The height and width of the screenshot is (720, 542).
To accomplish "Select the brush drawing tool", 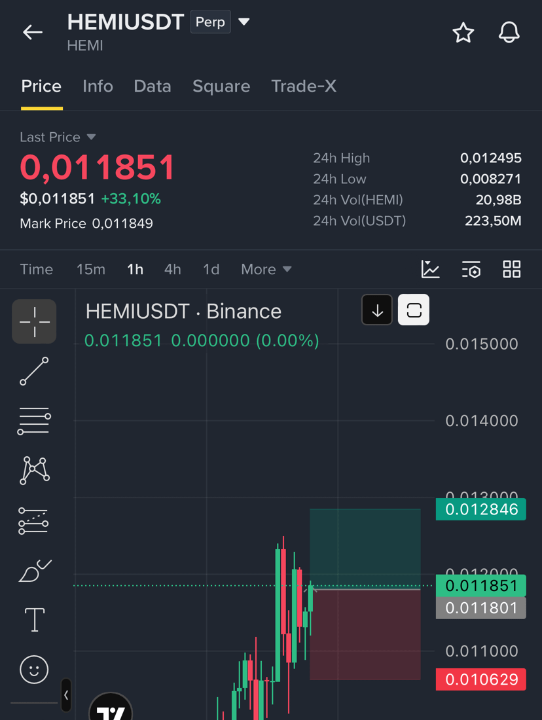I will [35, 571].
